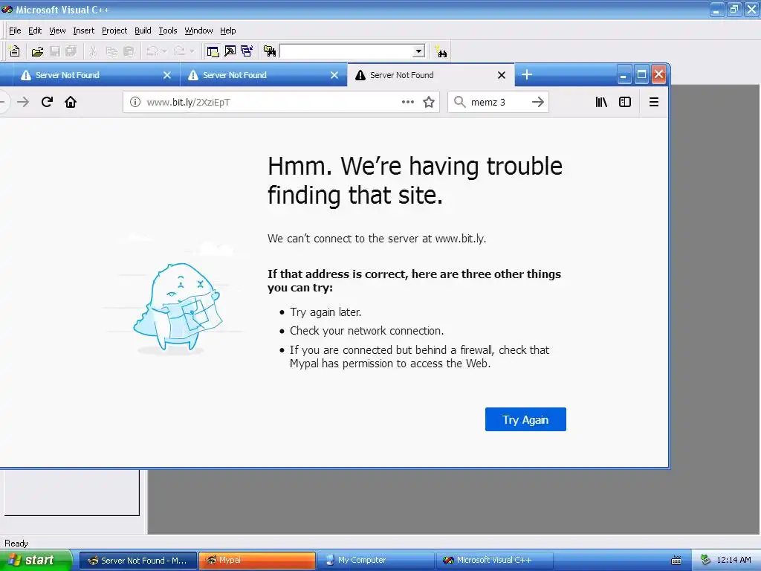Click the Redo arrow icon
The height and width of the screenshot is (571, 761).
click(179, 51)
